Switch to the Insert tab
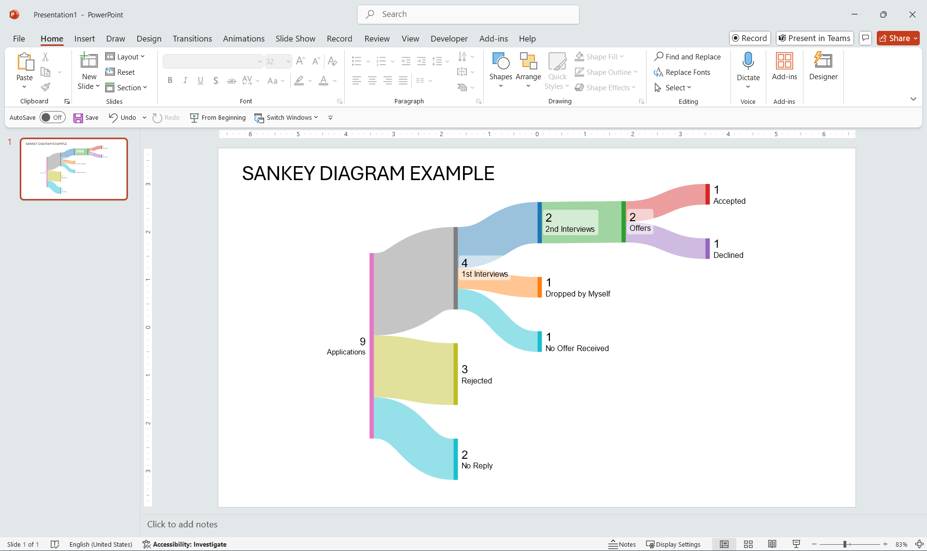The image size is (927, 551). coord(84,39)
